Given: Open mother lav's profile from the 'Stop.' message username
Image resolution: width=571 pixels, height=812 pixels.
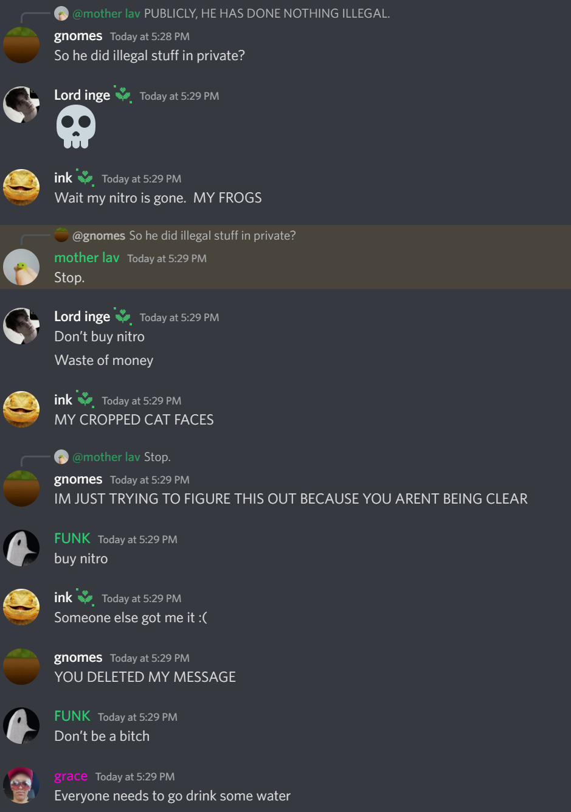Looking at the screenshot, I should 87,258.
